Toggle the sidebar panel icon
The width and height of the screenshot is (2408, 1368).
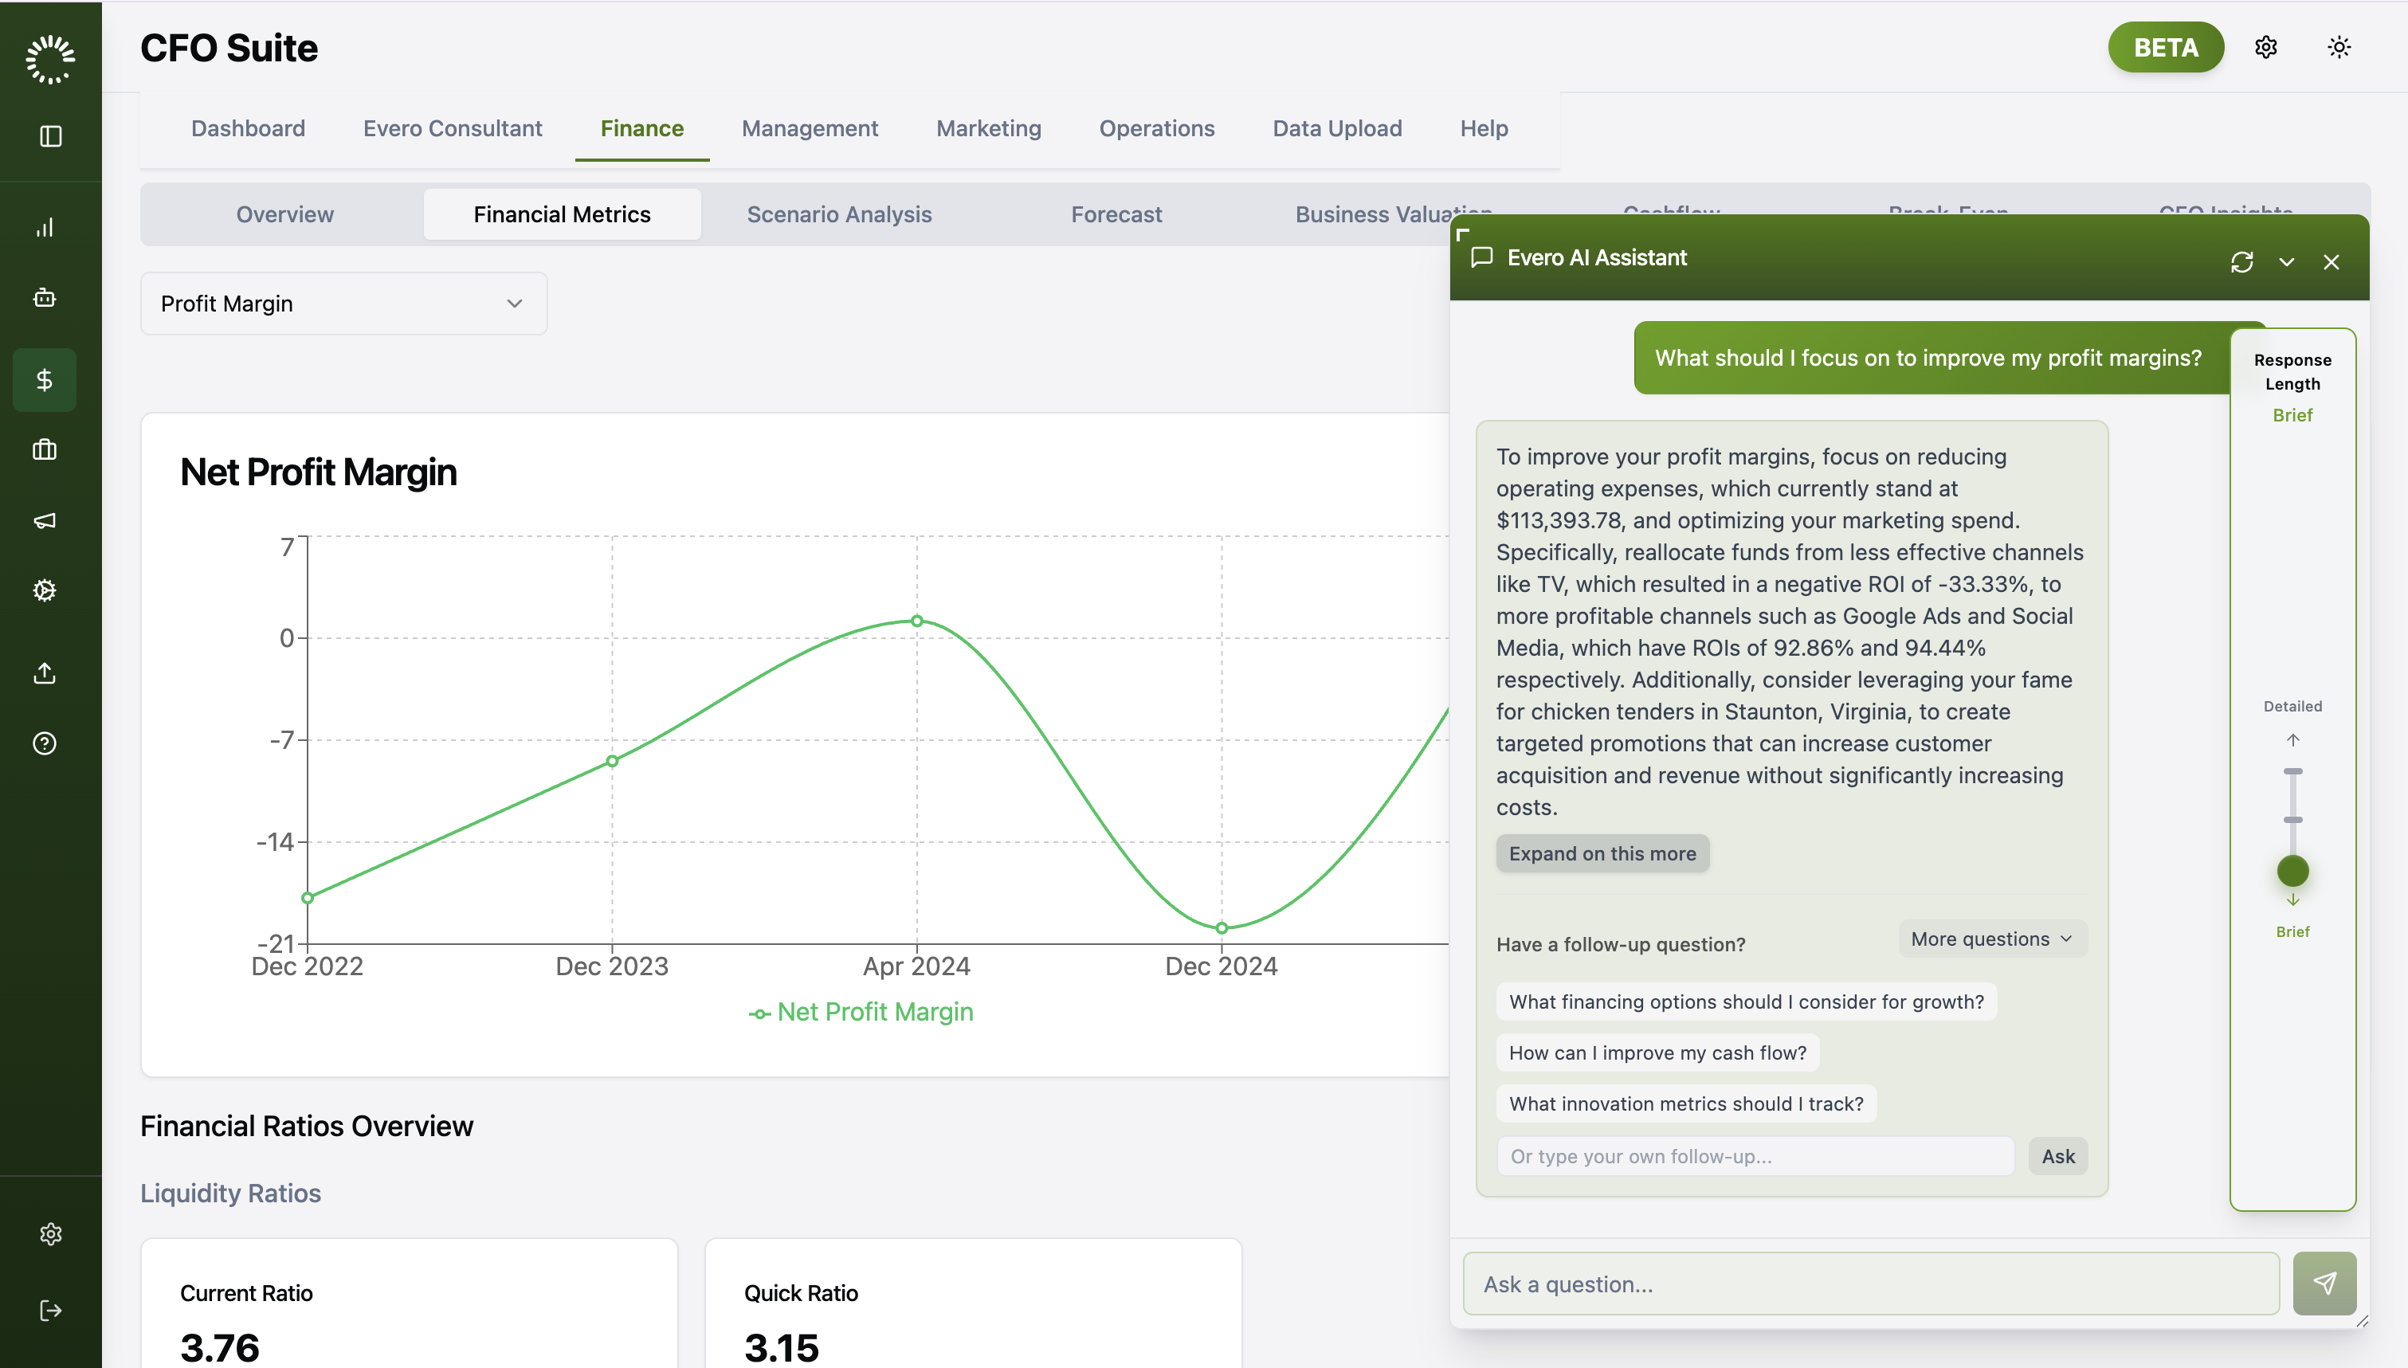pos(51,136)
